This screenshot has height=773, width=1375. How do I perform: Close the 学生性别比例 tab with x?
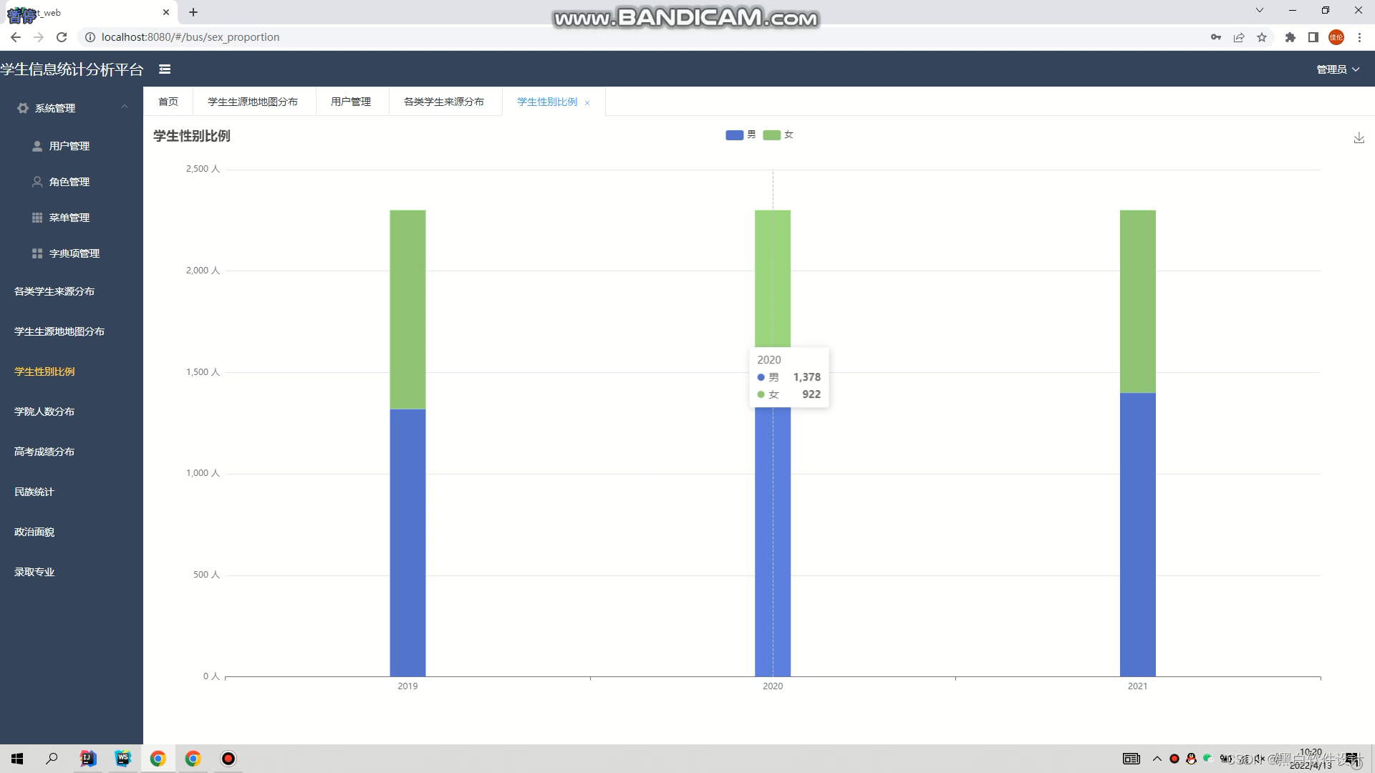pyautogui.click(x=587, y=102)
